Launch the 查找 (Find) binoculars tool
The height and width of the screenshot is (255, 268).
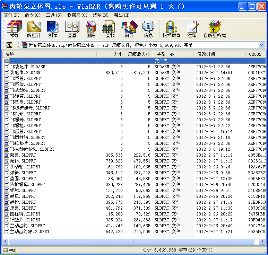tap(110, 29)
